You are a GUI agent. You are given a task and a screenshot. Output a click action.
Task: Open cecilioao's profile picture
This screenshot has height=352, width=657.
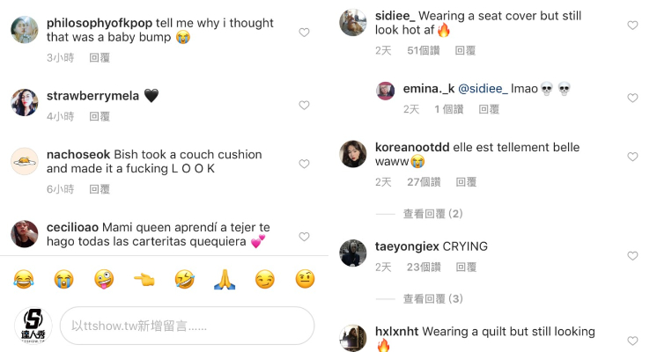click(x=25, y=234)
